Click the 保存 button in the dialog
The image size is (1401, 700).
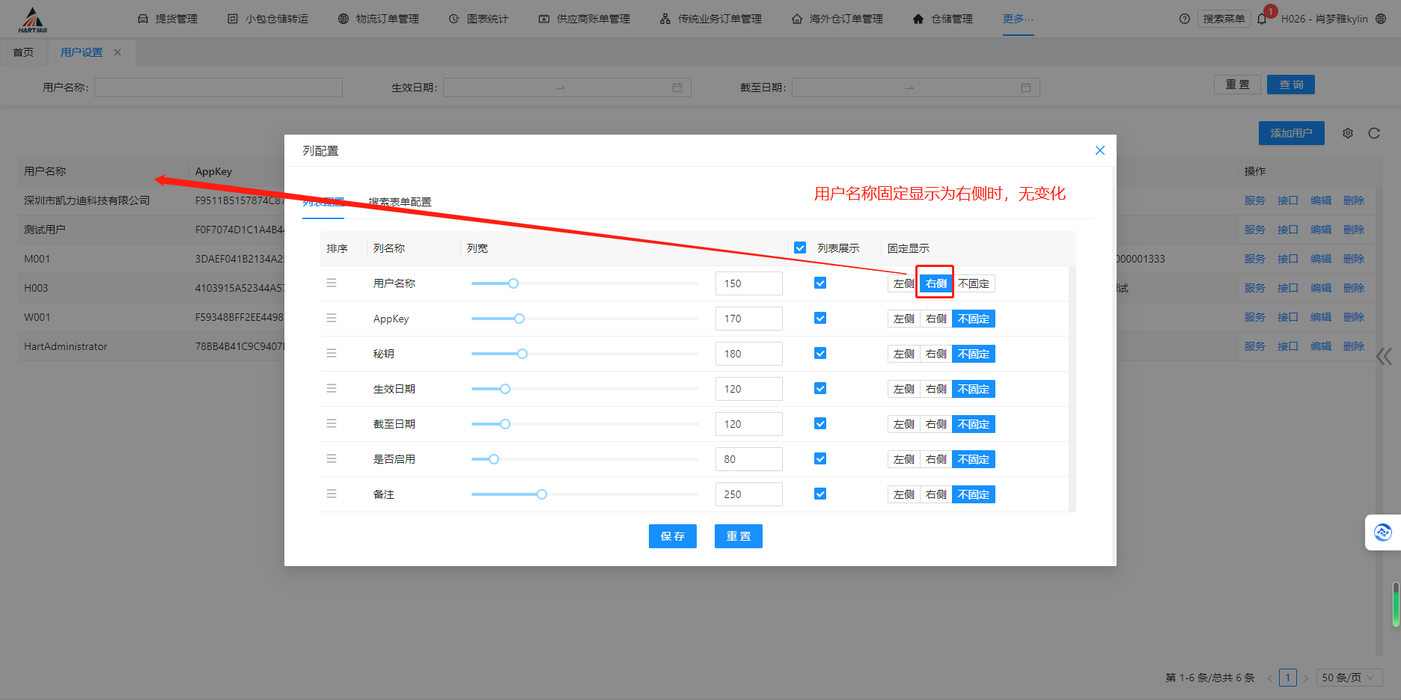tap(672, 536)
